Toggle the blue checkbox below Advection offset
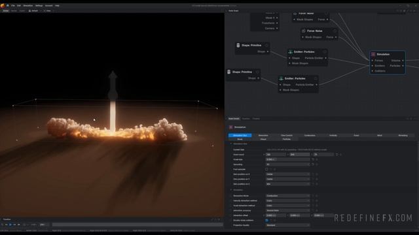 [x=266, y=221]
